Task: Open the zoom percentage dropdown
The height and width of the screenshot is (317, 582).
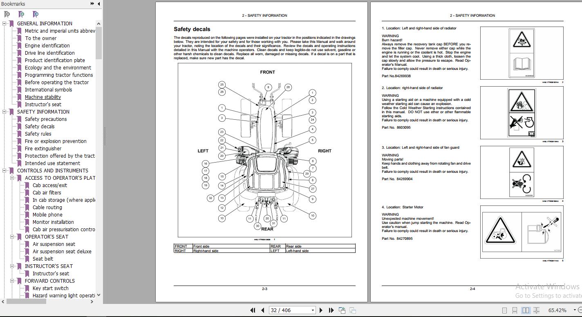Action: pyautogui.click(x=575, y=310)
